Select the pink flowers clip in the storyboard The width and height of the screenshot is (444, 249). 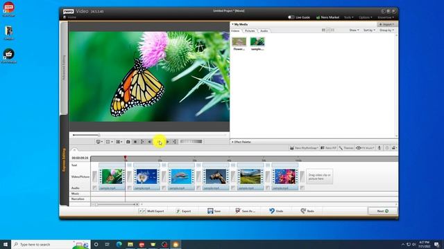click(x=285, y=176)
